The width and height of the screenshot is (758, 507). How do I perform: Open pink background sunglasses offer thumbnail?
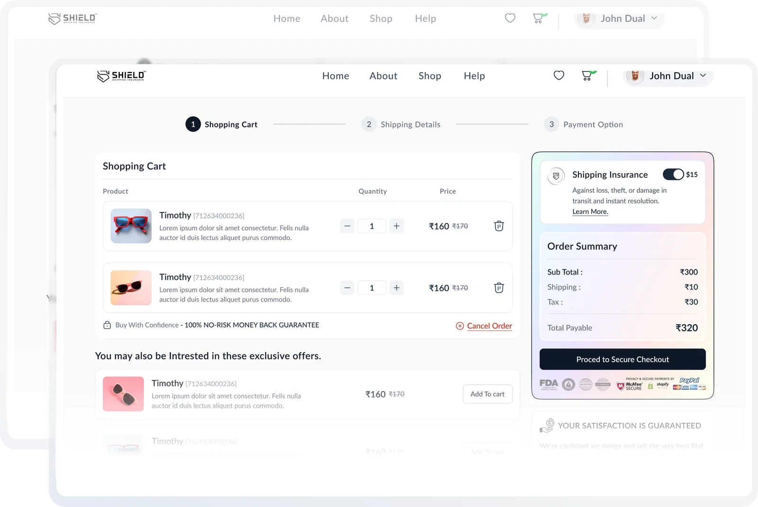point(123,394)
